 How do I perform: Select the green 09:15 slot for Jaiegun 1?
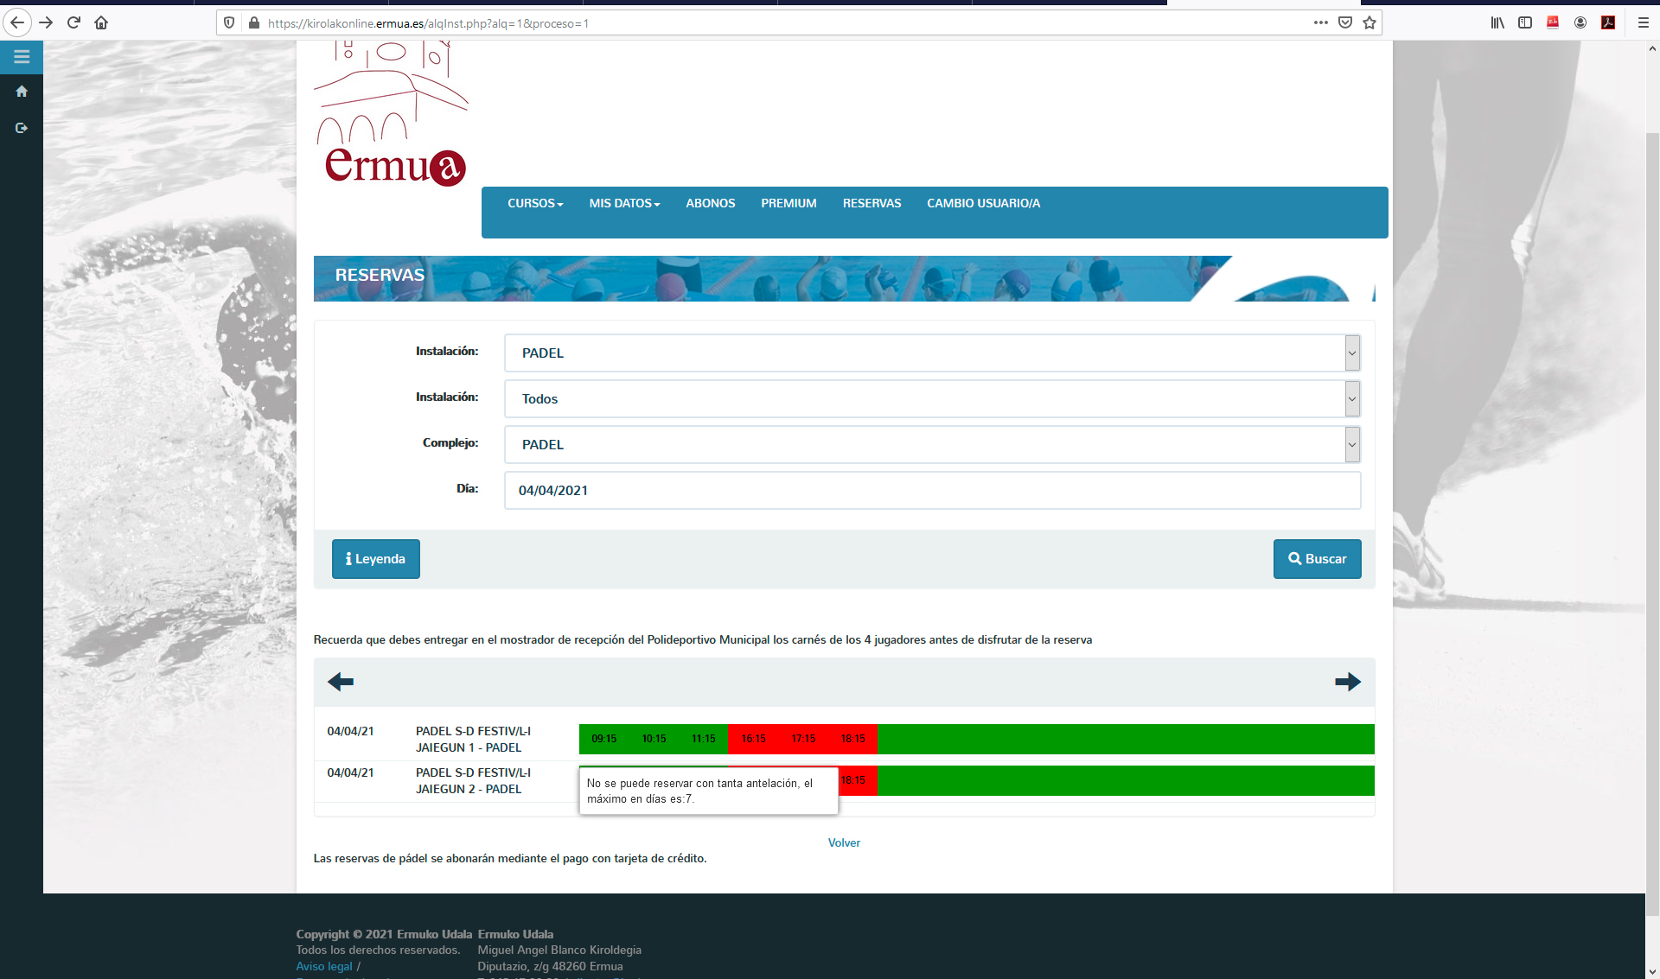603,739
